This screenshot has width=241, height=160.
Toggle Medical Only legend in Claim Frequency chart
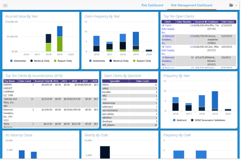(x=119, y=61)
